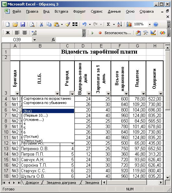The width and height of the screenshot is (172, 193).
Task: Click the horizontal scrollbar right arrow
Action: 161,182
